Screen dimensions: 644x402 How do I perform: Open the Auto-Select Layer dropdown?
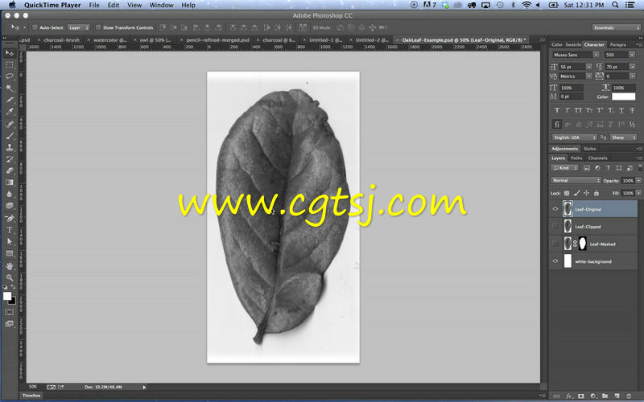click(x=78, y=27)
